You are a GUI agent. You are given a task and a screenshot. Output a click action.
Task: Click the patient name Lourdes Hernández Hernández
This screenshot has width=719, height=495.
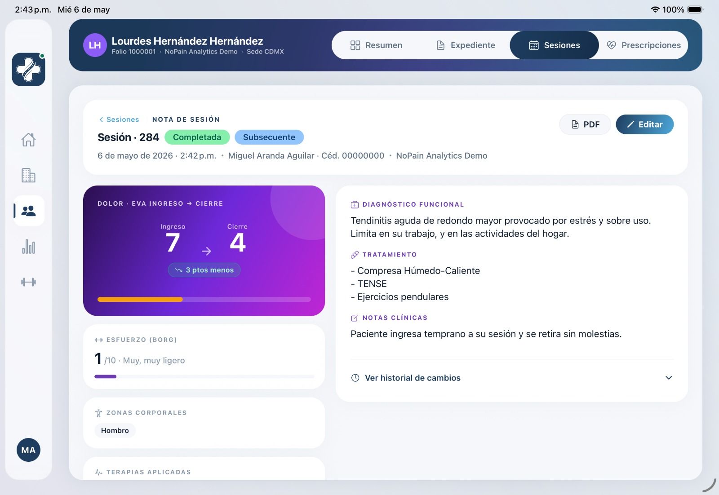click(187, 41)
